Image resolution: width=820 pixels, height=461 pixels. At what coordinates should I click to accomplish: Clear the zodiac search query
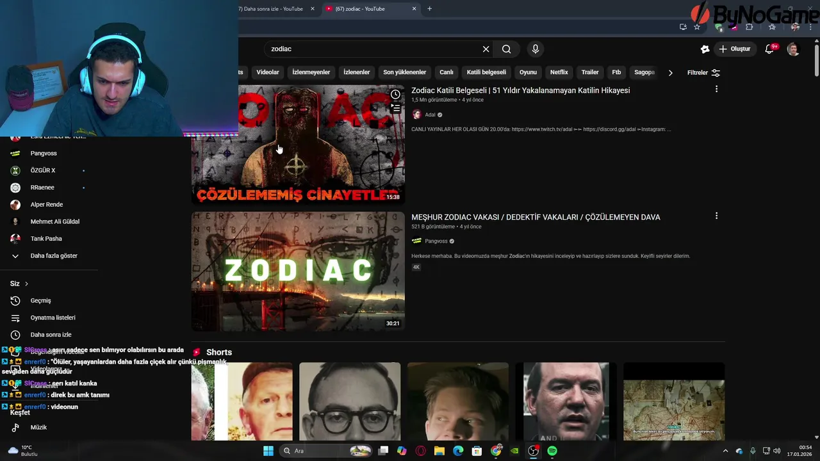[486, 49]
